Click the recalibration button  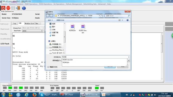(5, 39)
